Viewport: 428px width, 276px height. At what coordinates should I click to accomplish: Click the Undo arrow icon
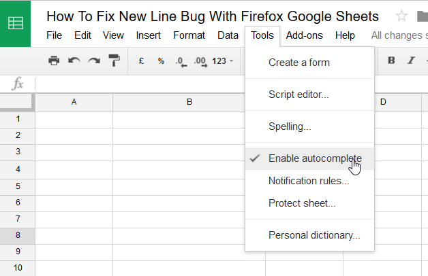[x=74, y=61]
